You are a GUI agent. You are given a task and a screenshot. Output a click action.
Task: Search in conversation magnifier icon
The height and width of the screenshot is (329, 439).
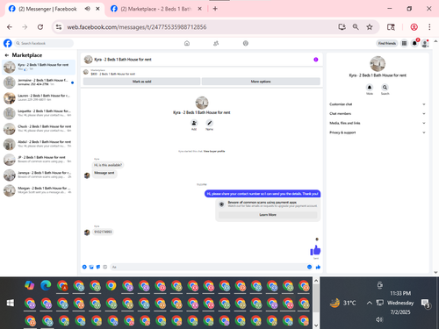(385, 87)
